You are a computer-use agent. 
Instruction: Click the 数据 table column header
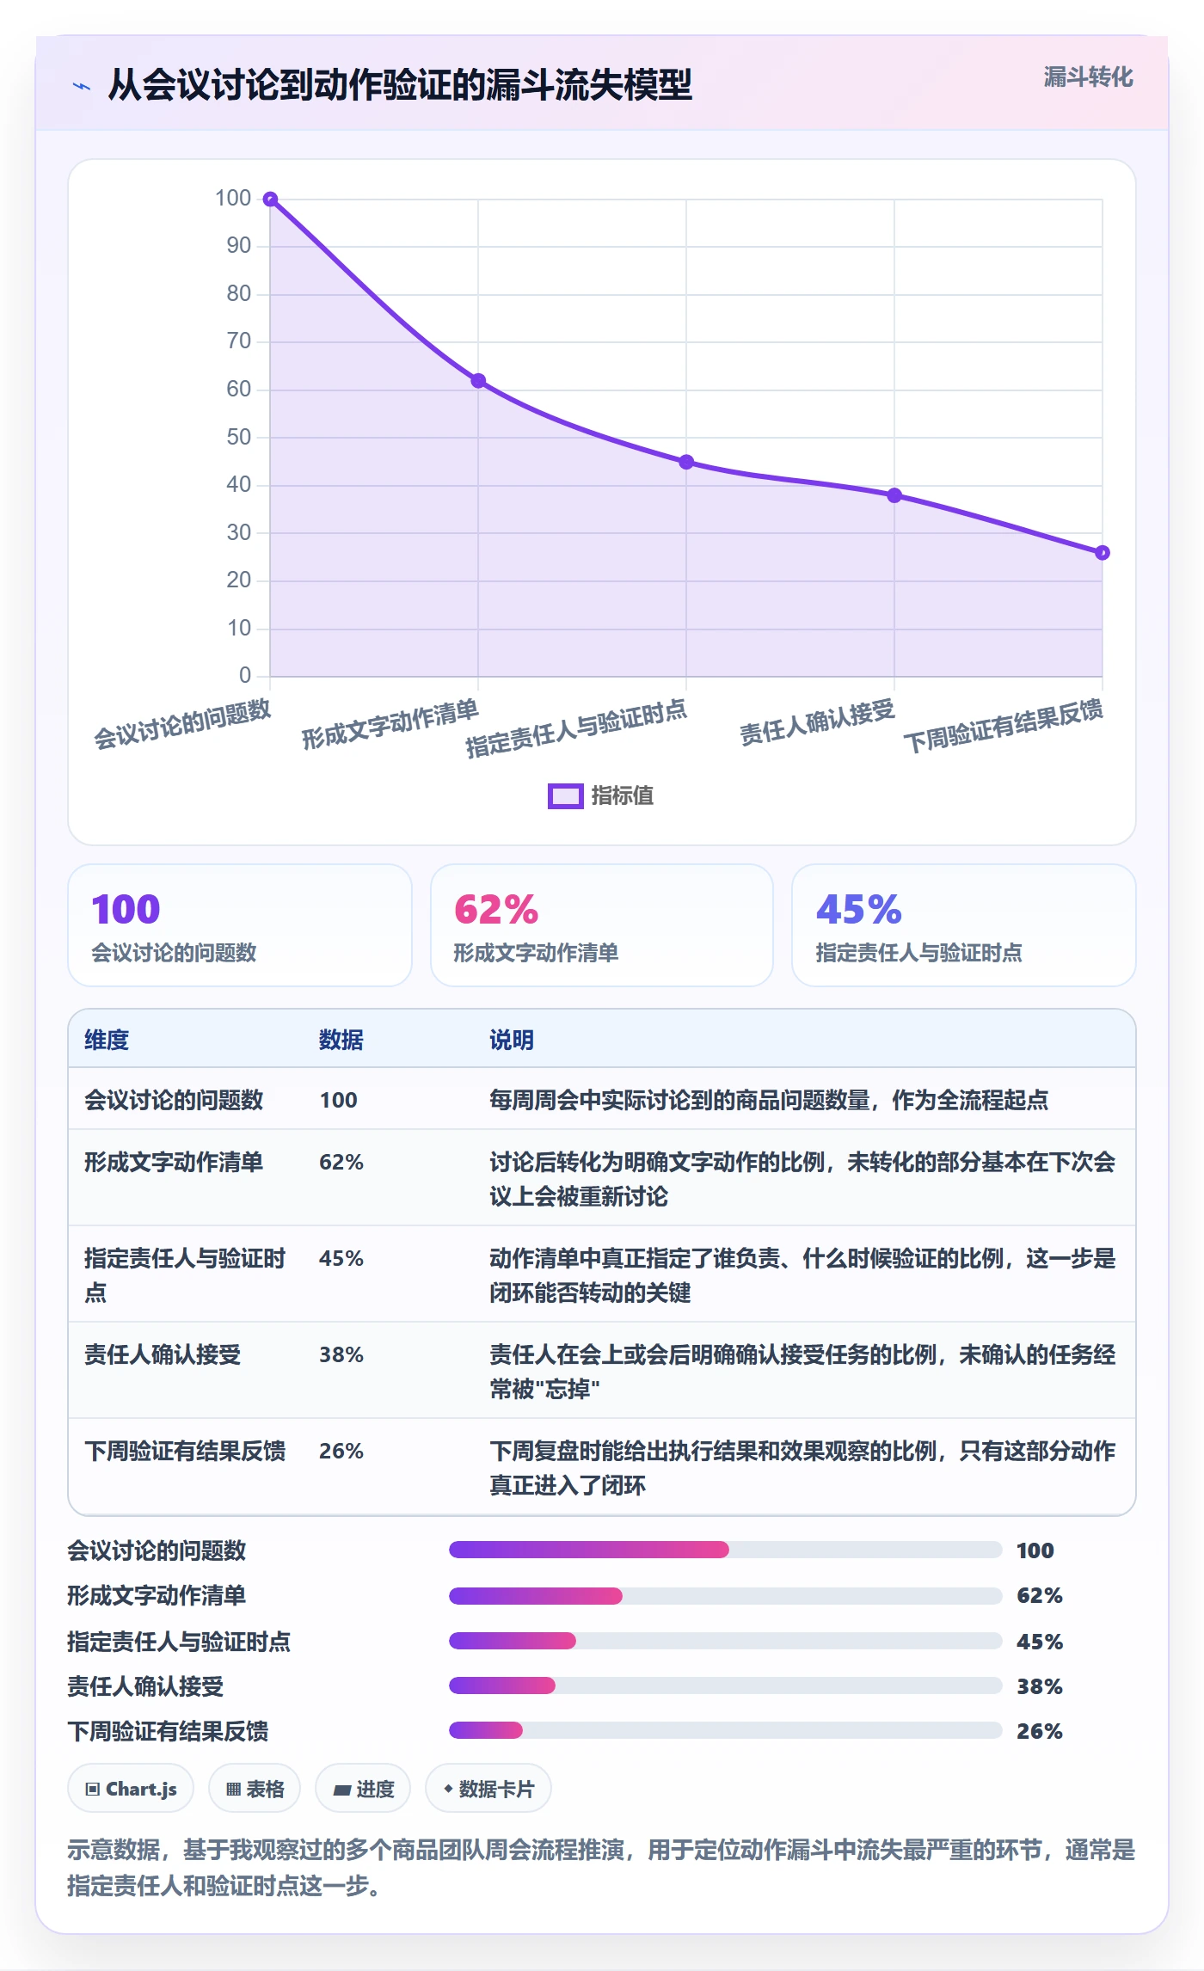point(341,1040)
